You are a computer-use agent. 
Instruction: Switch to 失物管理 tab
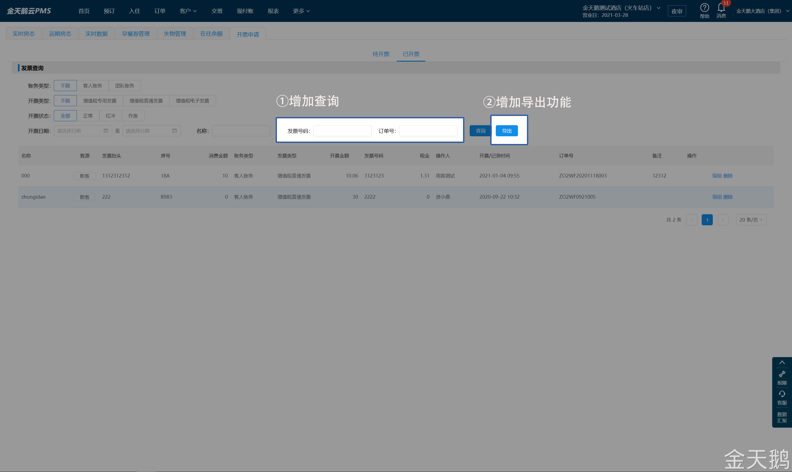[175, 33]
